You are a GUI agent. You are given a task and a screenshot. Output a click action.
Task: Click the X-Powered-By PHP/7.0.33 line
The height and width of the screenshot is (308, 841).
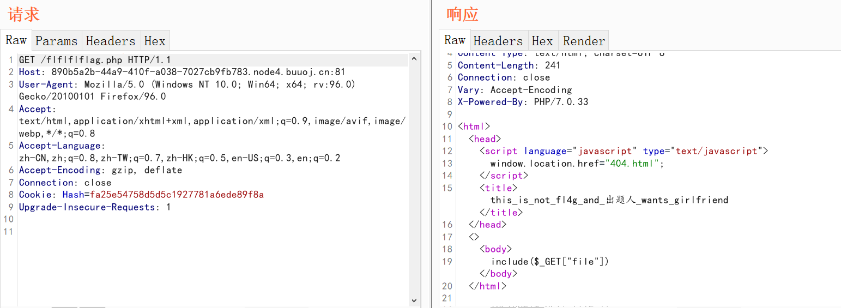pos(523,102)
